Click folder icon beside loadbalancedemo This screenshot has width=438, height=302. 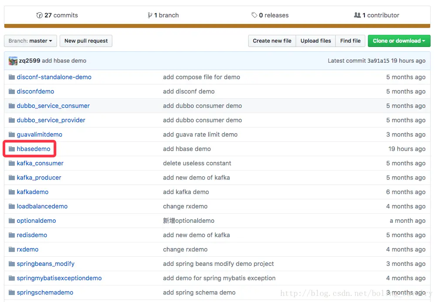(12, 206)
